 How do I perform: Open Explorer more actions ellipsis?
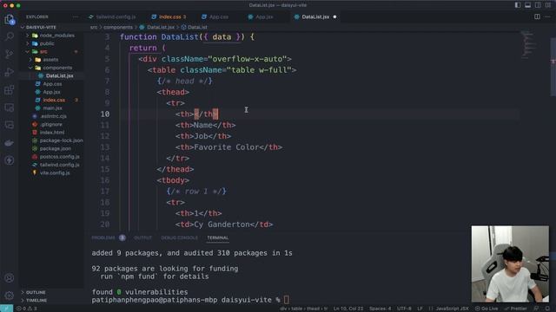76,16
